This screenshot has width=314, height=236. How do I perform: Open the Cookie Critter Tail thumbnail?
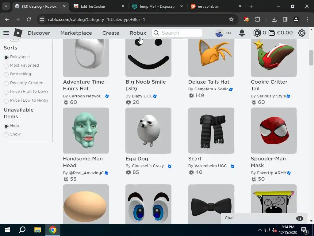pos(274,58)
